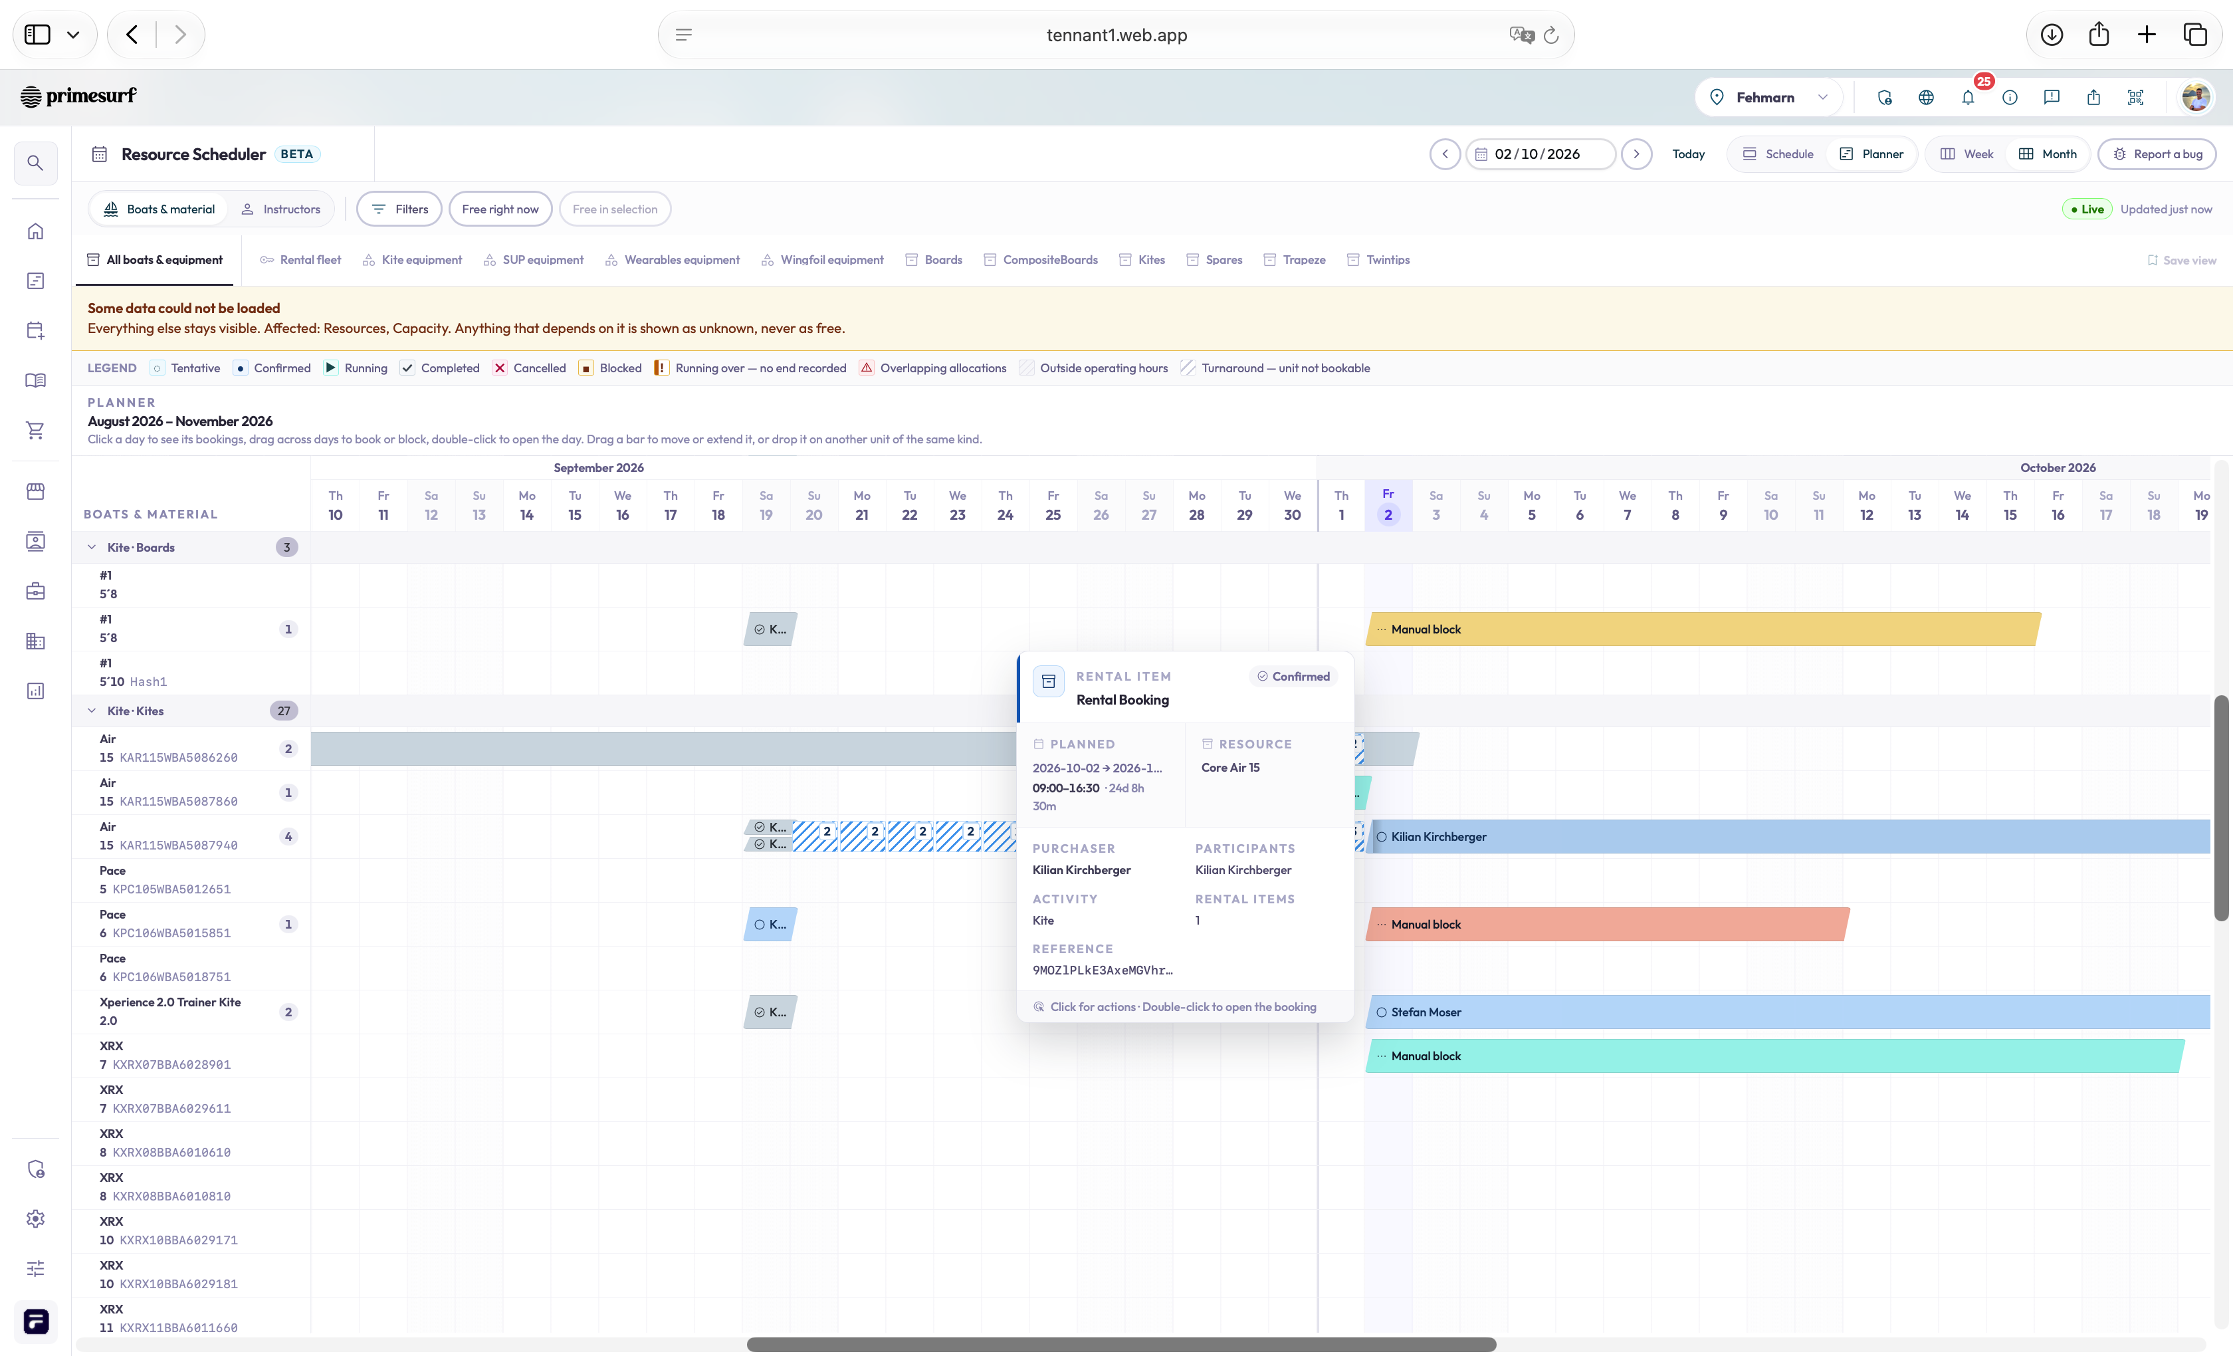Collapse the Kite · Boards group
The width and height of the screenshot is (2233, 1356).
click(x=92, y=548)
